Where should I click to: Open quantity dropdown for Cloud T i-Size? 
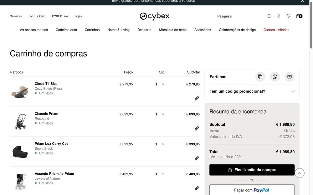pyautogui.click(x=160, y=84)
